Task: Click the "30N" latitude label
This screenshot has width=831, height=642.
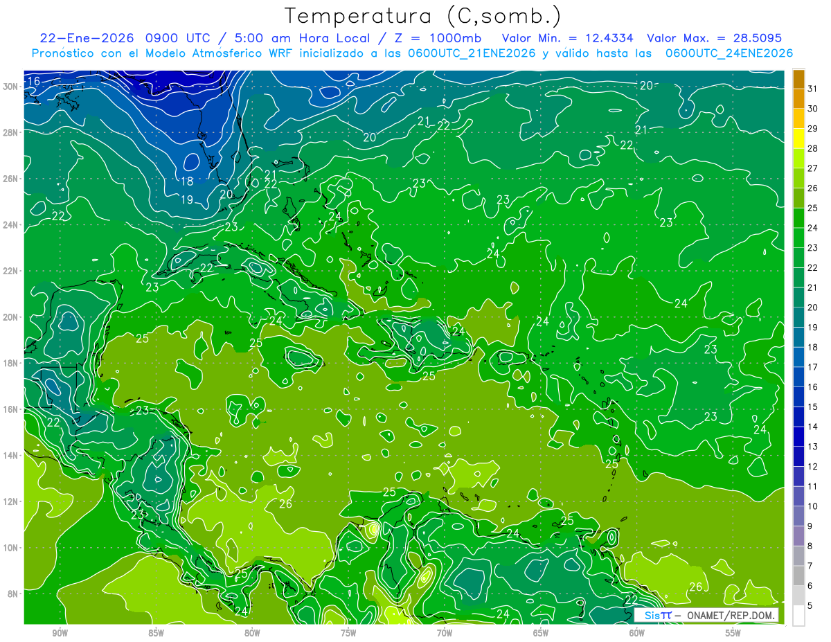Action: 10,87
